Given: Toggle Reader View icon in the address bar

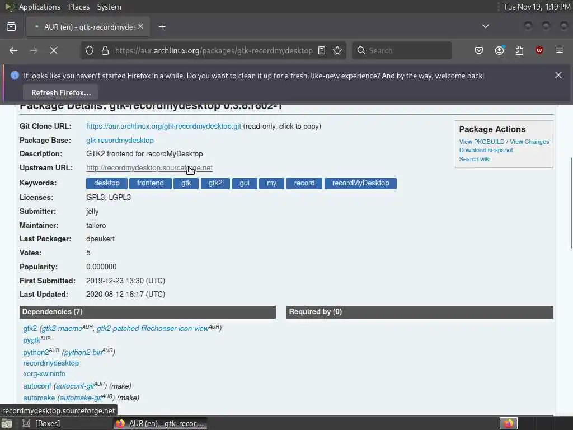Looking at the screenshot, I should 322,50.
